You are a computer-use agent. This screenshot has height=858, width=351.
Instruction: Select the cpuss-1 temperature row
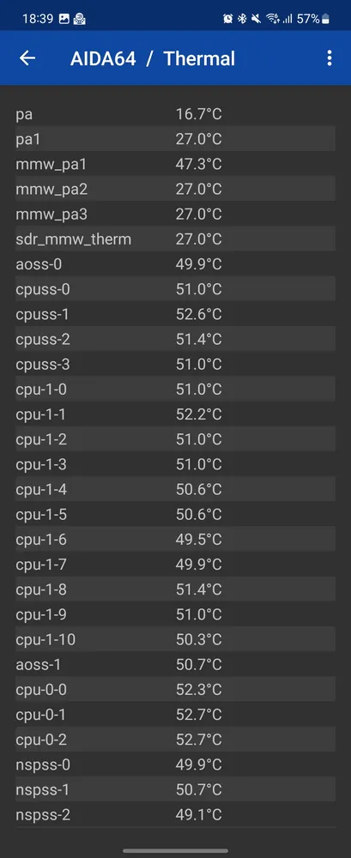(x=175, y=315)
